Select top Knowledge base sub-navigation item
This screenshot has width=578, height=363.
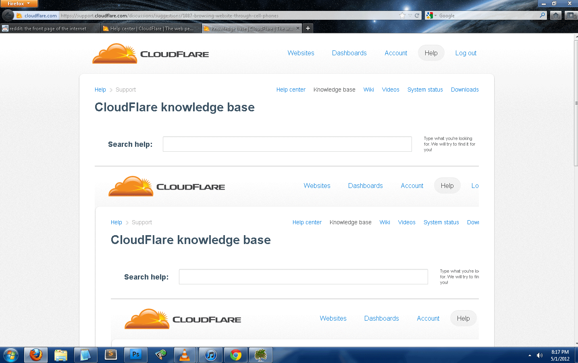click(335, 90)
